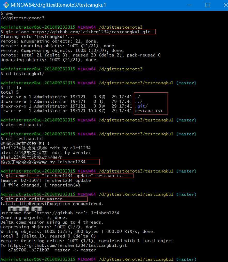Image resolution: width=228 pixels, height=262 pixels.
Task: Click '[master b271b07] leishen1234 update' line
Action: pyautogui.click(x=46, y=181)
